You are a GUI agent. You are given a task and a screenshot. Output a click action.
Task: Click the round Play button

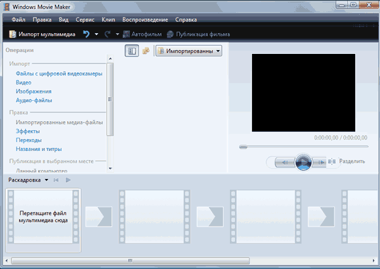pos(303,162)
